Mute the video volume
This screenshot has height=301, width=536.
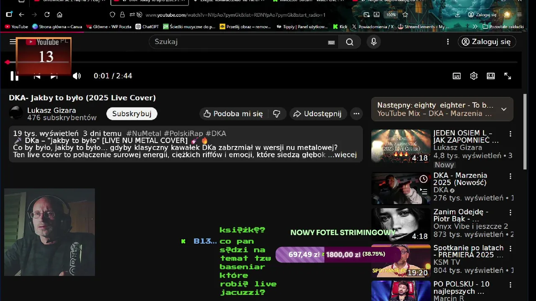click(x=77, y=76)
